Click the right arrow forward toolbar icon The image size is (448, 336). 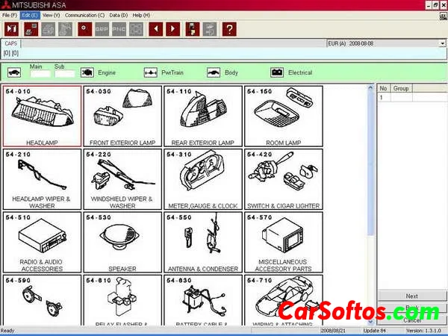pos(173,29)
